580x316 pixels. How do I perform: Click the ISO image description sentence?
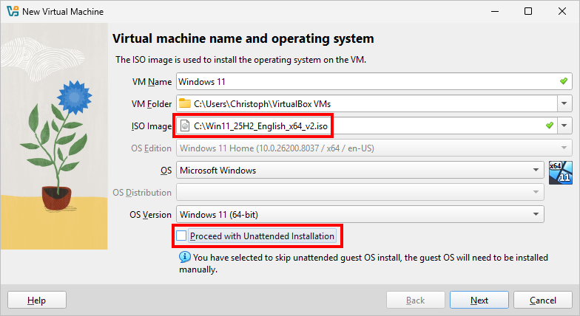240,59
